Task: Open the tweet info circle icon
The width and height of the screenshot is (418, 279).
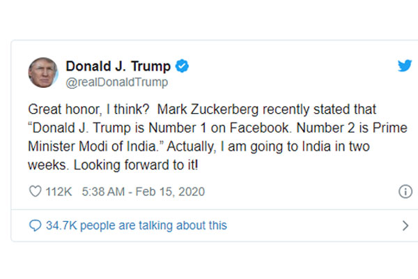Action: tap(405, 192)
